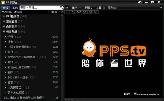The height and width of the screenshot is (101, 164).
Task: Collapse the 每日焦點 category
Action: point(4,31)
